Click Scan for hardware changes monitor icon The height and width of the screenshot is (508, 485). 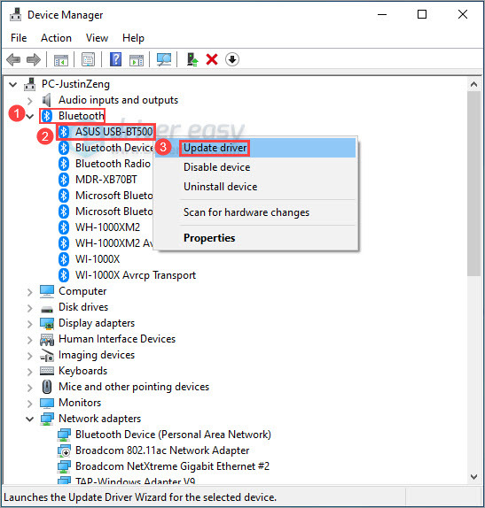point(164,59)
